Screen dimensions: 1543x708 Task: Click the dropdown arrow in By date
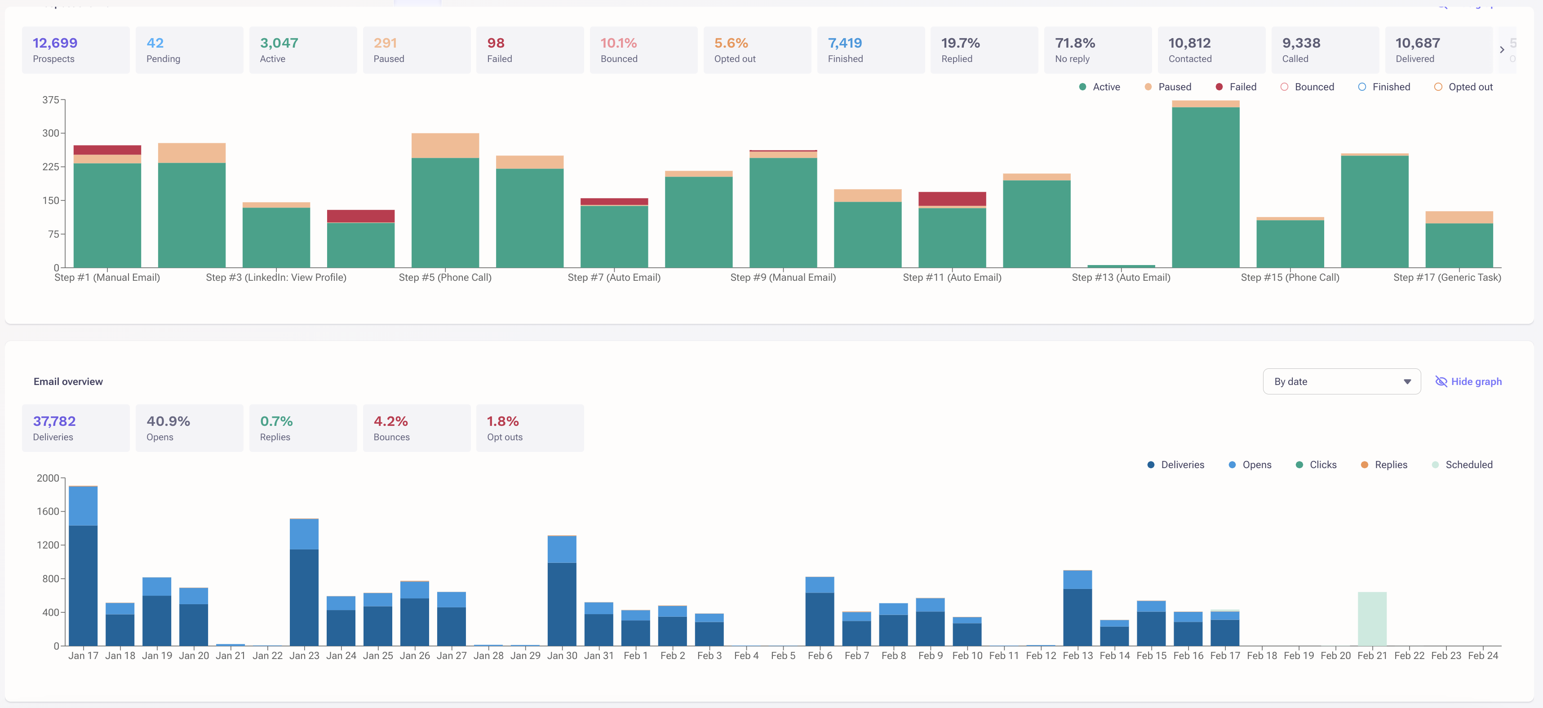1407,381
